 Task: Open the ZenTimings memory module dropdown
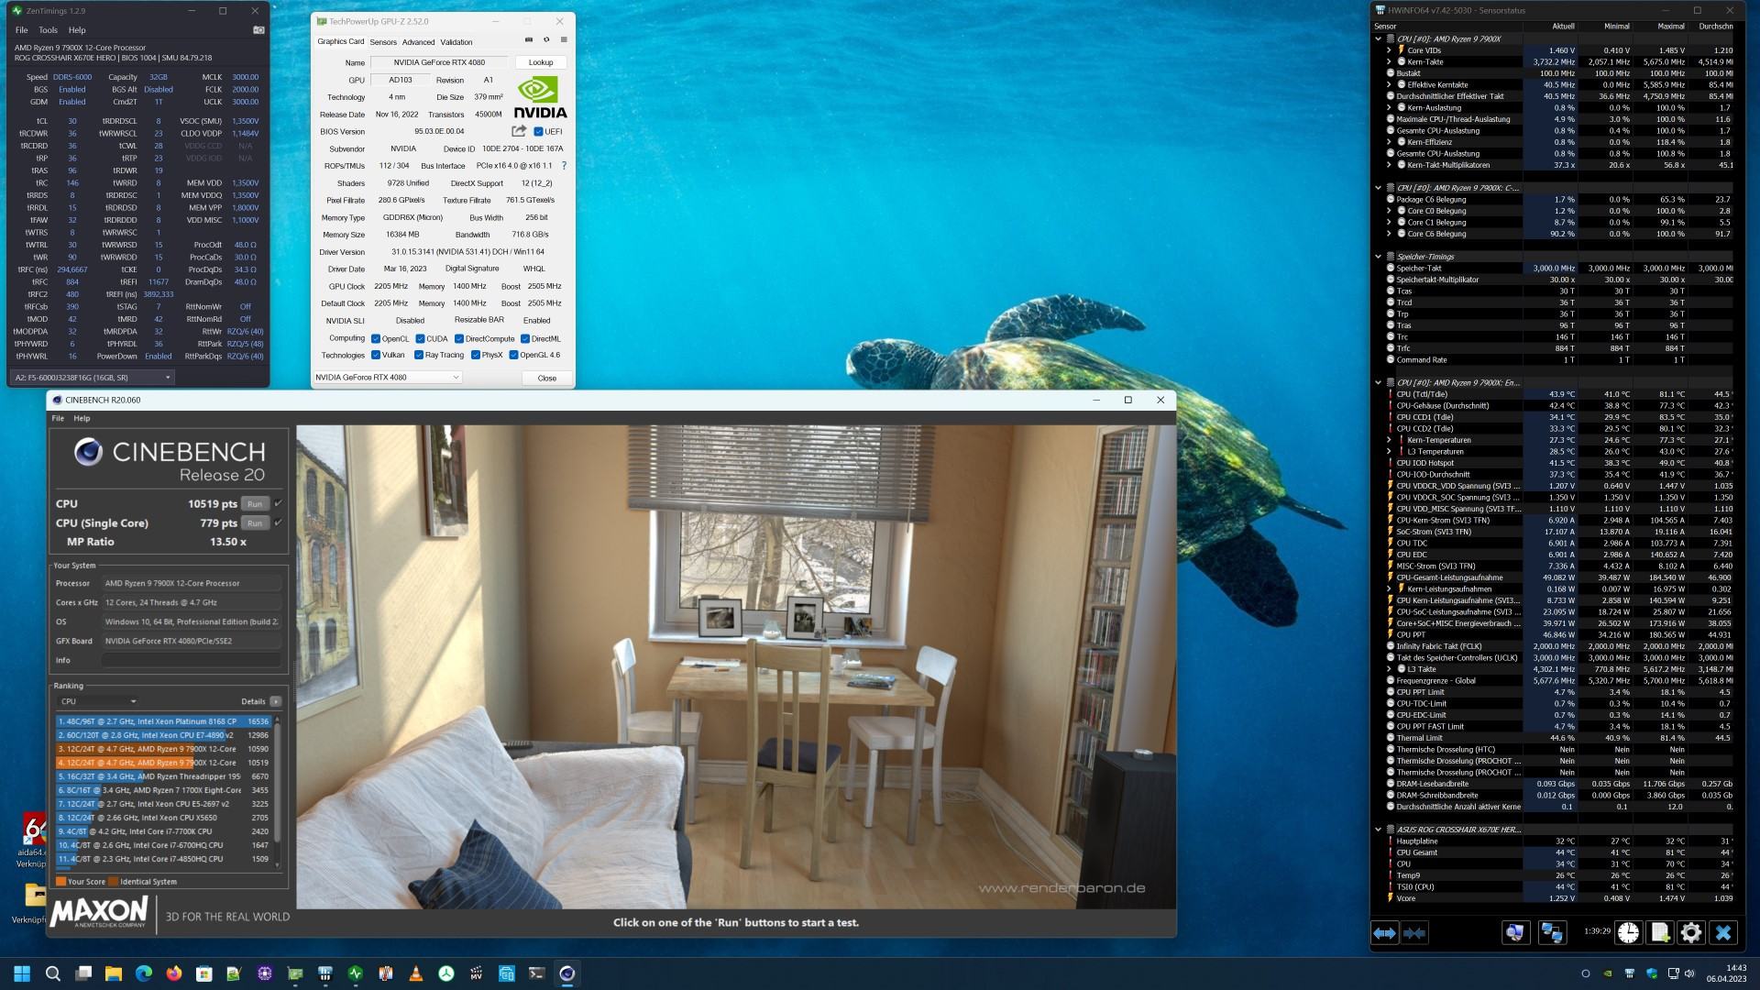(92, 377)
